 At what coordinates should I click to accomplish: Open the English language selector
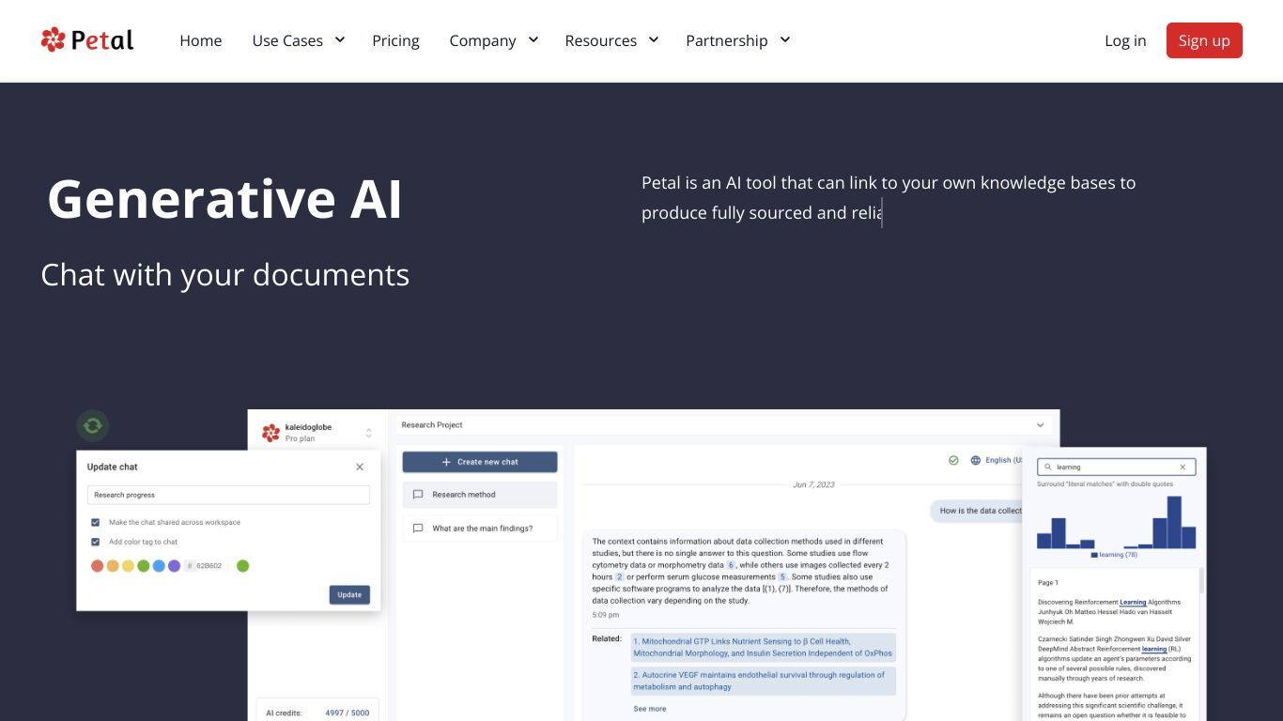[1003, 460]
